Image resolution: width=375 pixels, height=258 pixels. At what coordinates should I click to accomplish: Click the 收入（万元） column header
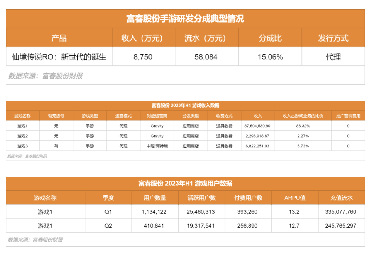[x=144, y=38]
